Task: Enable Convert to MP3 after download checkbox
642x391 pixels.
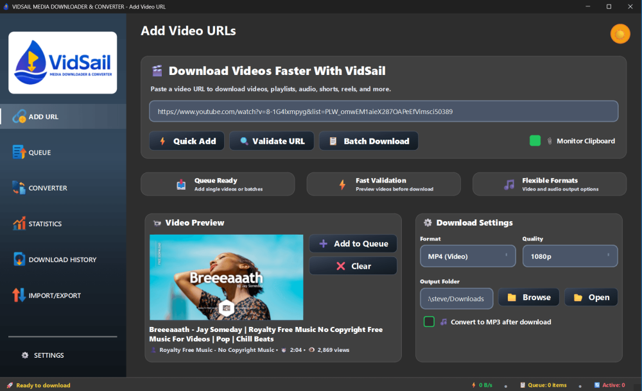Action: click(429, 322)
